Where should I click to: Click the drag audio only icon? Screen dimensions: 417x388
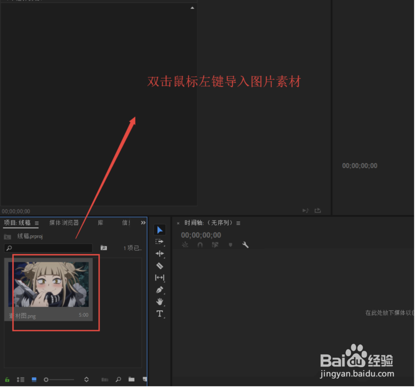306,210
